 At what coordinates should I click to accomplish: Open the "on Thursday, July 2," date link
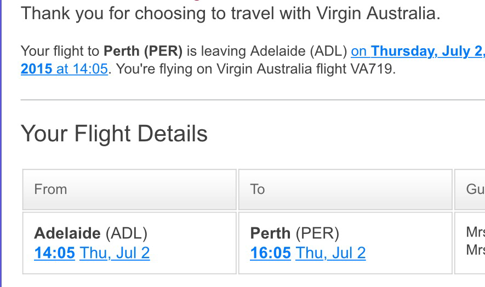point(418,51)
